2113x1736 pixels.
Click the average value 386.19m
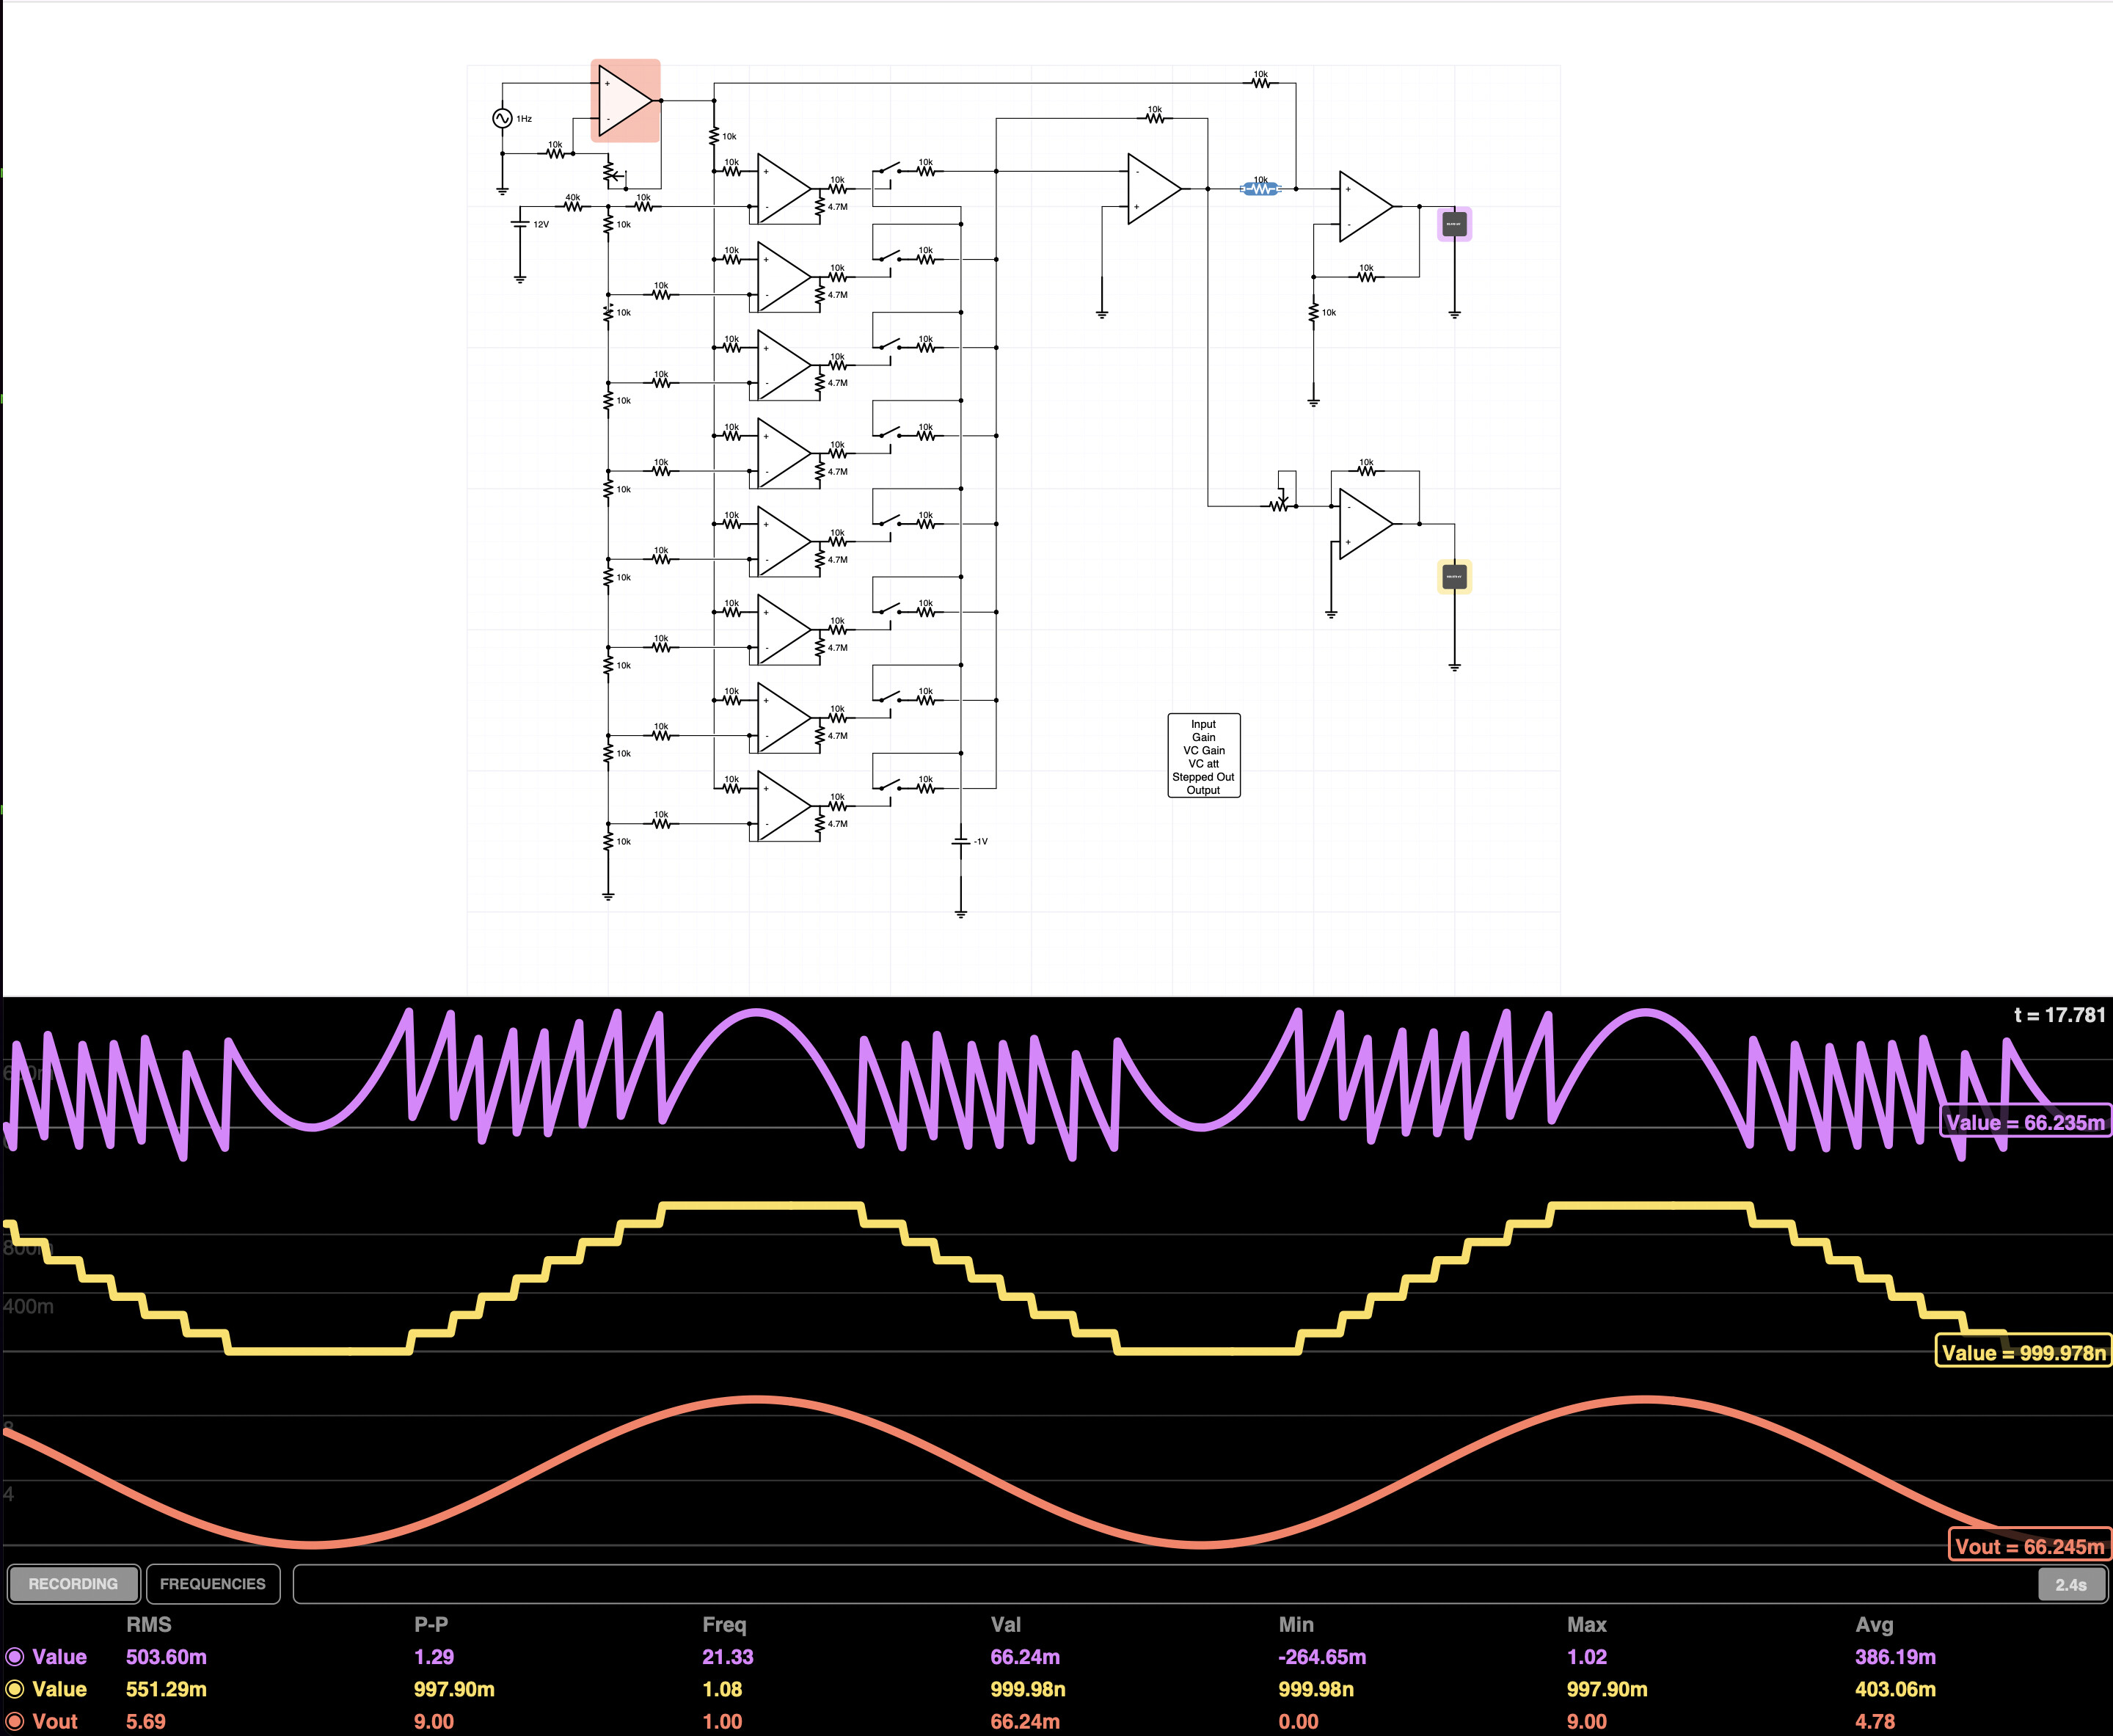[x=1895, y=1657]
